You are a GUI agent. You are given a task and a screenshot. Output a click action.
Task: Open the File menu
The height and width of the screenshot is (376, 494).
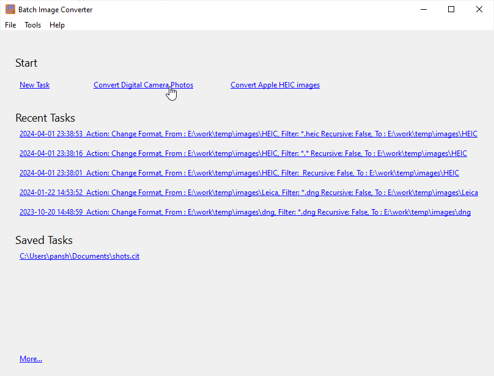(x=10, y=25)
